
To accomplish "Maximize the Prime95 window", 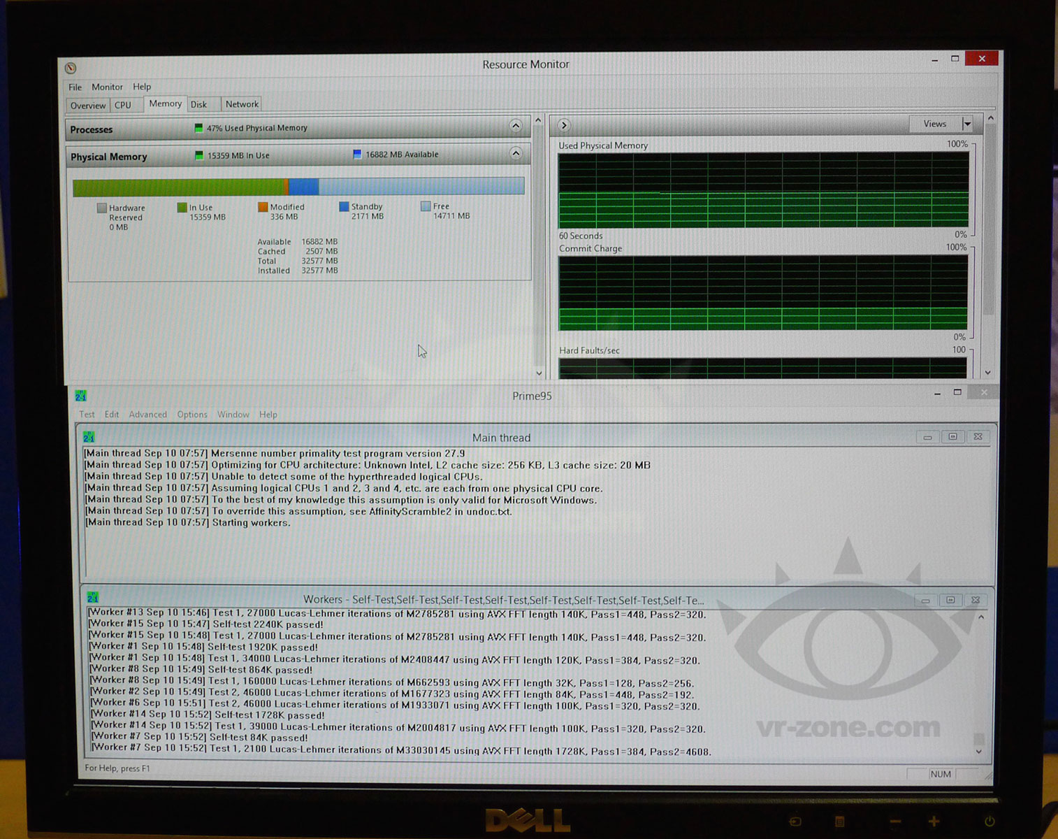I will coord(957,393).
